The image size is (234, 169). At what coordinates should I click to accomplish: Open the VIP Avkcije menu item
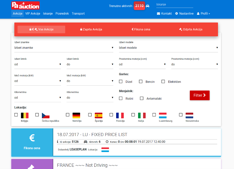(x=33, y=14)
